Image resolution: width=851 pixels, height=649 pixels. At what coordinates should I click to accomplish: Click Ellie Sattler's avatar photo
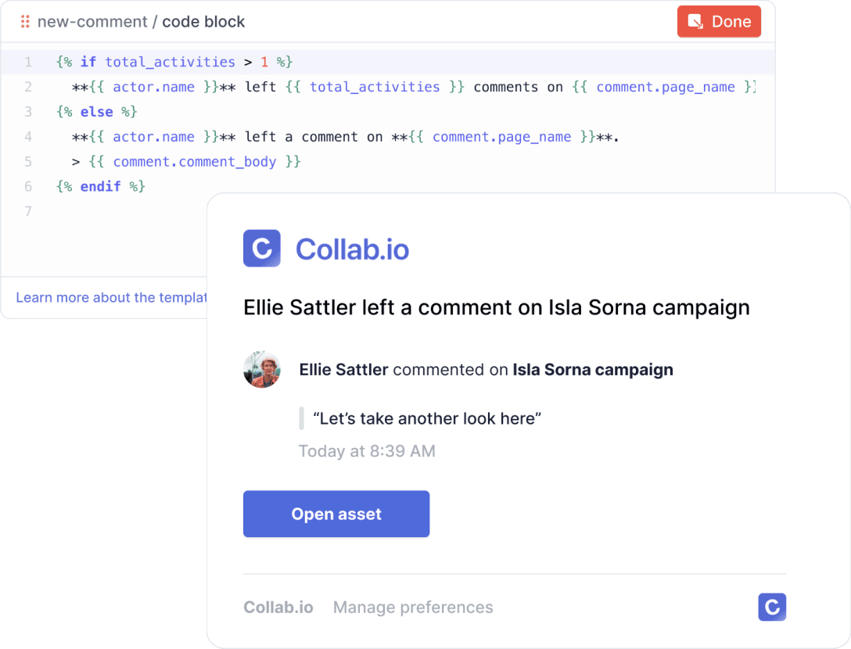(x=262, y=369)
